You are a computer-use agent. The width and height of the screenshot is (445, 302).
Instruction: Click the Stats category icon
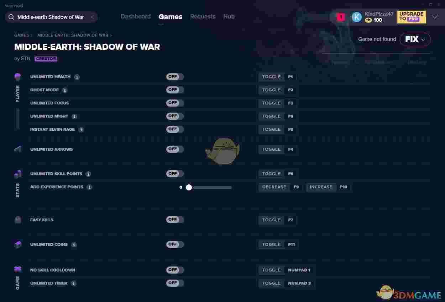point(18,174)
